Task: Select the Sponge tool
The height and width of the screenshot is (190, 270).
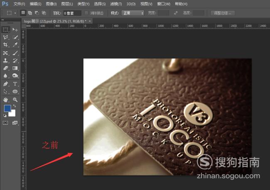Action: click(15, 76)
